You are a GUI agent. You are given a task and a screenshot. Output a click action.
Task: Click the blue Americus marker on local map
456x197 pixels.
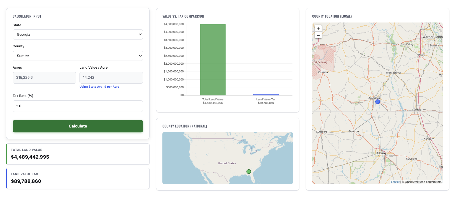pyautogui.click(x=377, y=102)
